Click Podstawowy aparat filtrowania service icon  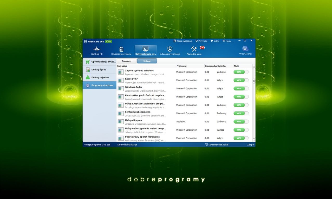pyautogui.click(x=121, y=138)
